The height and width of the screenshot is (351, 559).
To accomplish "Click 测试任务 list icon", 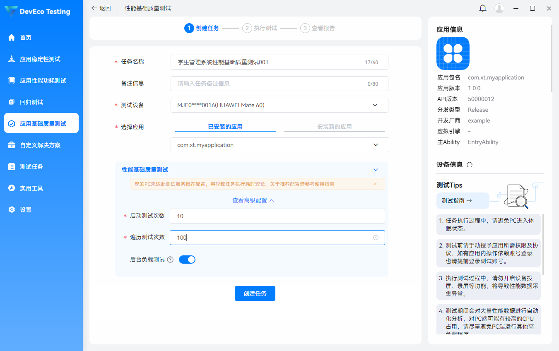I will [12, 167].
